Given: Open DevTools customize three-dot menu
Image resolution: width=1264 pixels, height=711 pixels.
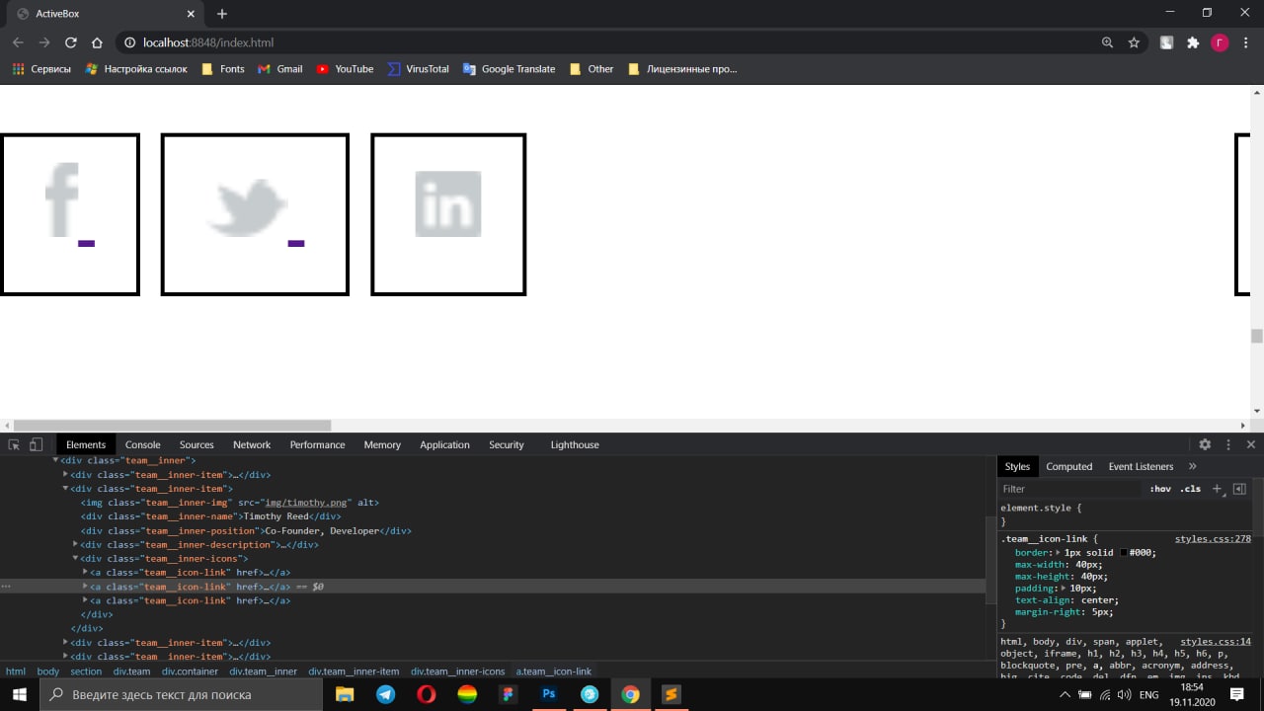Looking at the screenshot, I should pyautogui.click(x=1228, y=444).
